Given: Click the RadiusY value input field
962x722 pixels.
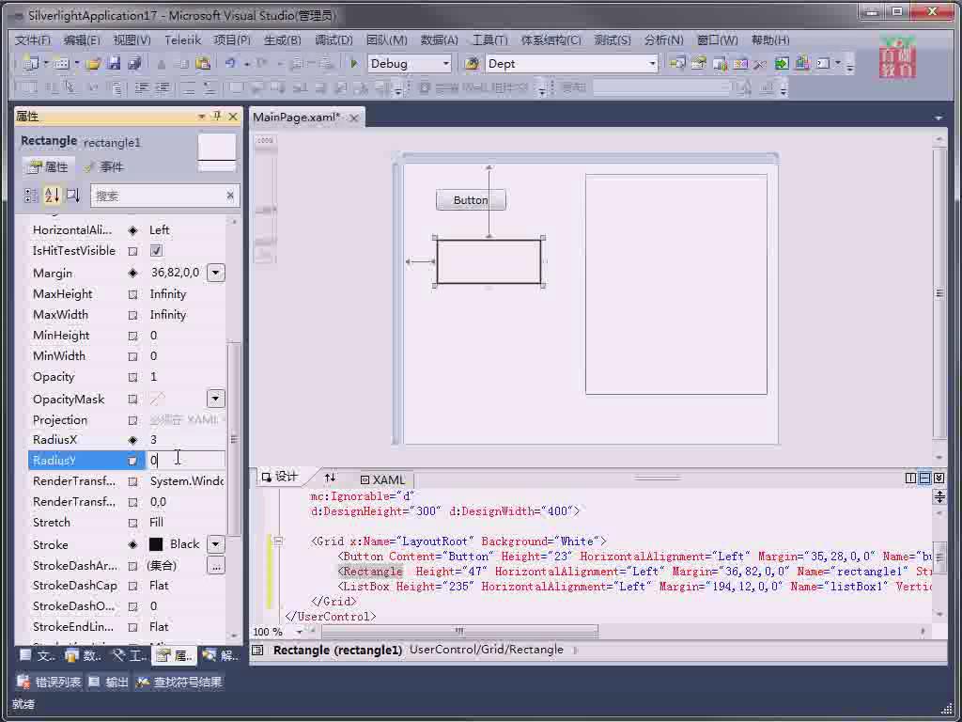Looking at the screenshot, I should click(x=185, y=460).
